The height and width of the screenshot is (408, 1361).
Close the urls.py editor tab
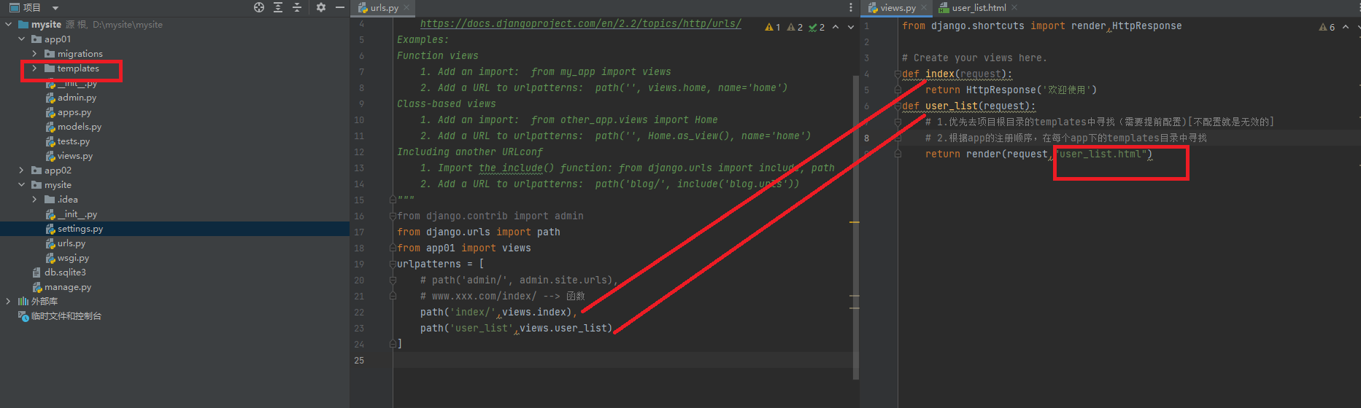coord(407,8)
